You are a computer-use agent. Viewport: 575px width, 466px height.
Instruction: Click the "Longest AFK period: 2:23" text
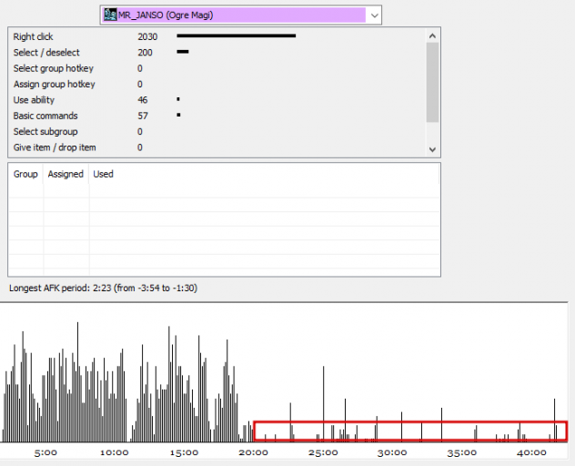(60, 288)
